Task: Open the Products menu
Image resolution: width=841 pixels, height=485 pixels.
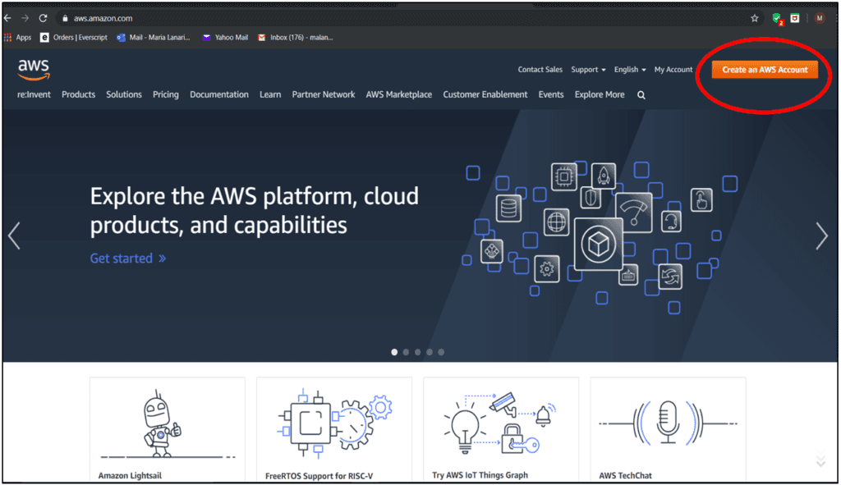Action: click(78, 94)
